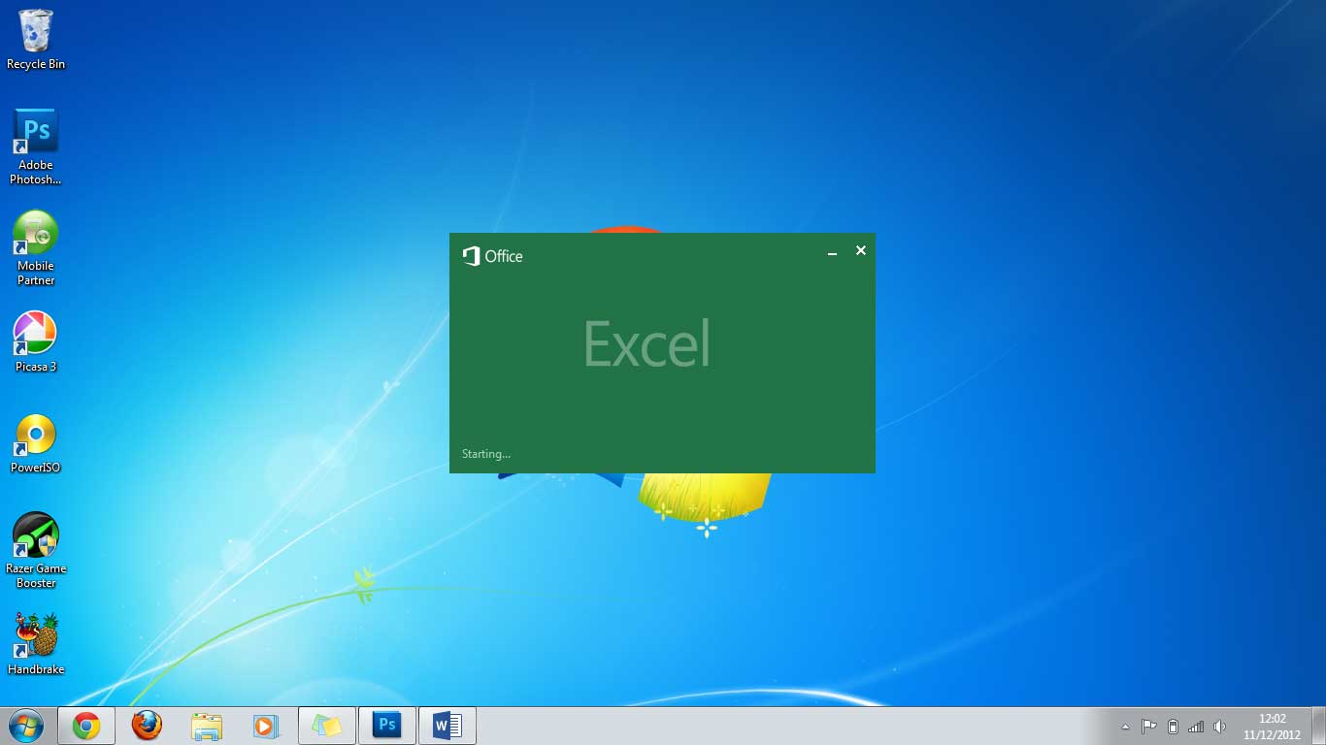Select the Razer Game Booster shortcut
This screenshot has width=1326, height=745.
coord(36,550)
